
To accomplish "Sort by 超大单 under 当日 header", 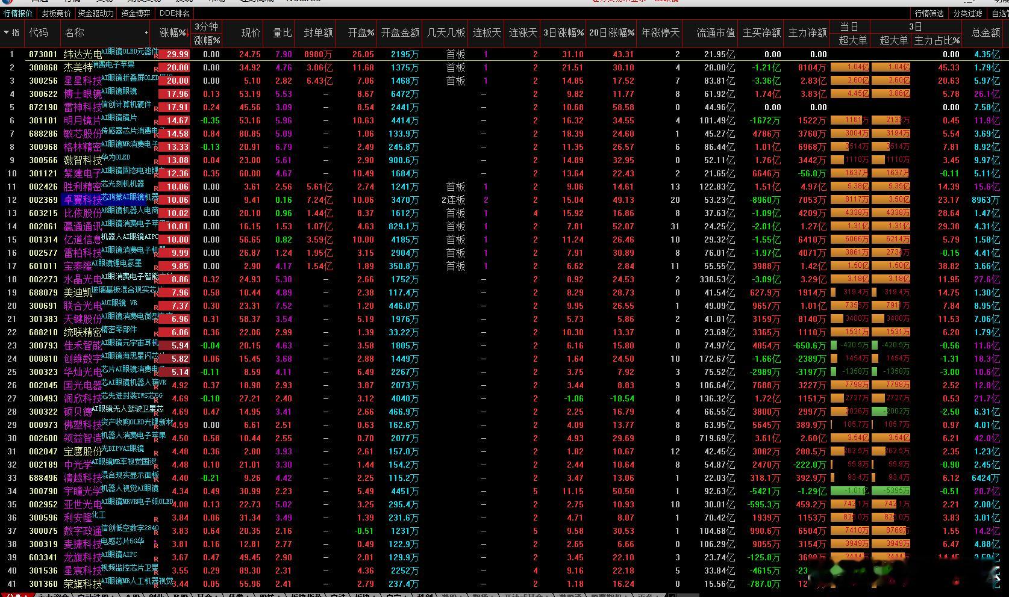I will click(852, 40).
